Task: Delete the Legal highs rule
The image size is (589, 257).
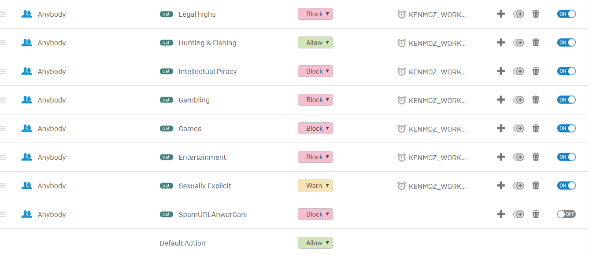Action: [536, 14]
